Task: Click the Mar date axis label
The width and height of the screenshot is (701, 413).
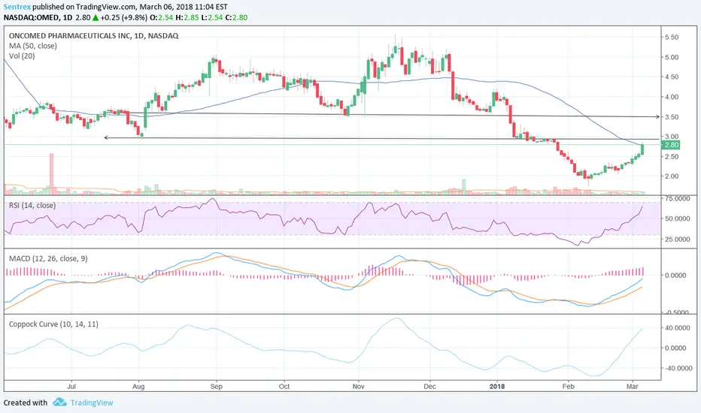Action: pos(632,386)
